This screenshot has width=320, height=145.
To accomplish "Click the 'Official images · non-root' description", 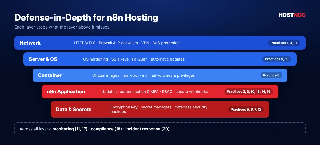I will [143, 75].
